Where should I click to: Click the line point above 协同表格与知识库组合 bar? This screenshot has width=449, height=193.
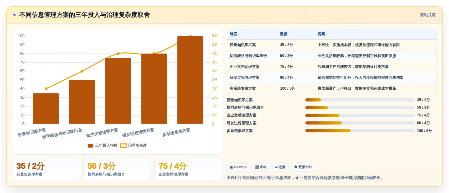pyautogui.click(x=82, y=71)
